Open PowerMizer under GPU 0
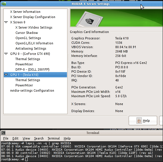This screenshot has height=162, width=163. point(24,64)
